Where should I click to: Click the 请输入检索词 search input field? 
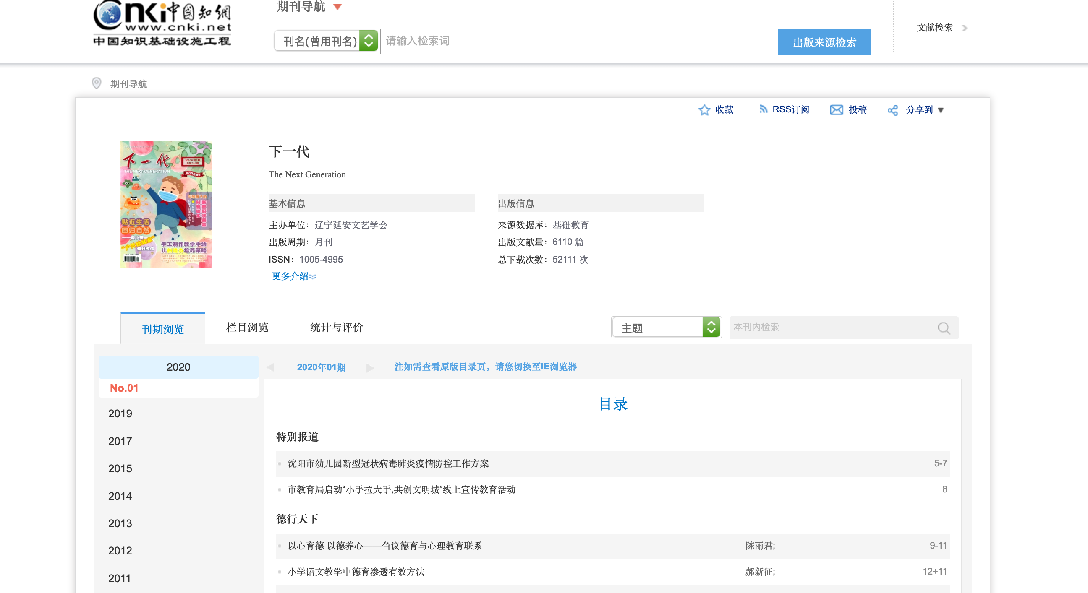(579, 42)
